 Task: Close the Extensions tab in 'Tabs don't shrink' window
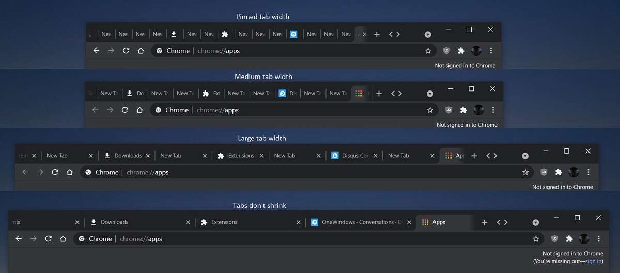point(298,222)
